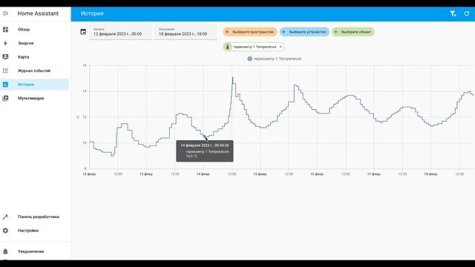Image resolution: width=475 pixels, height=267 pixels.
Task: Open the Уведомления menu item
Action: point(35,251)
